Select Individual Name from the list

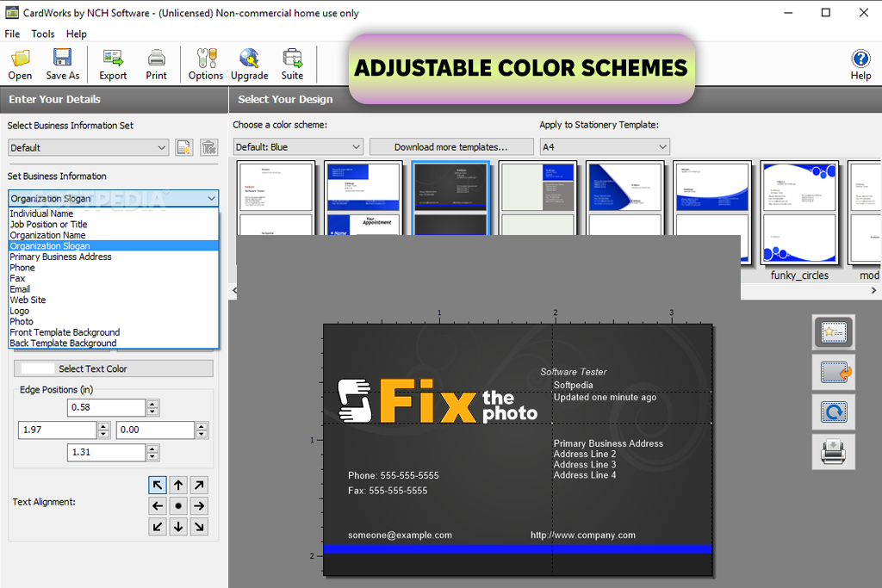pyautogui.click(x=113, y=214)
